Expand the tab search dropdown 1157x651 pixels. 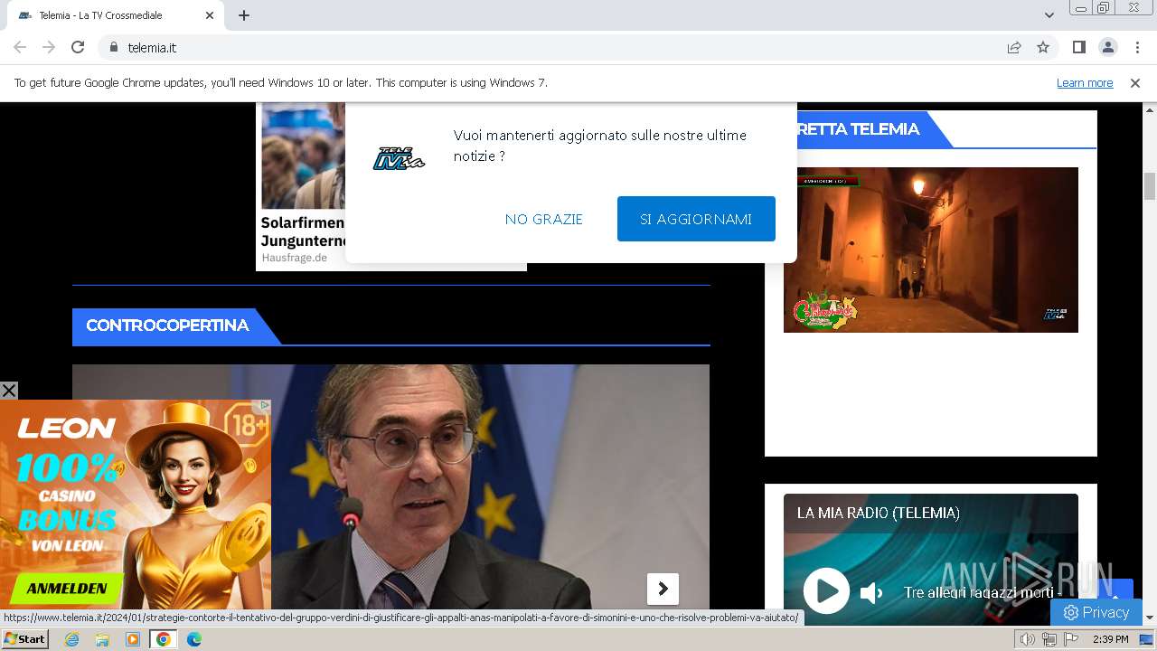[x=1049, y=15]
